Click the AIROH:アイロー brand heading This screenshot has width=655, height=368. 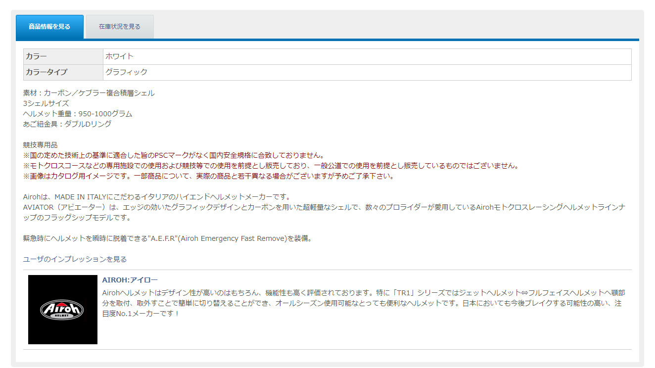point(130,280)
